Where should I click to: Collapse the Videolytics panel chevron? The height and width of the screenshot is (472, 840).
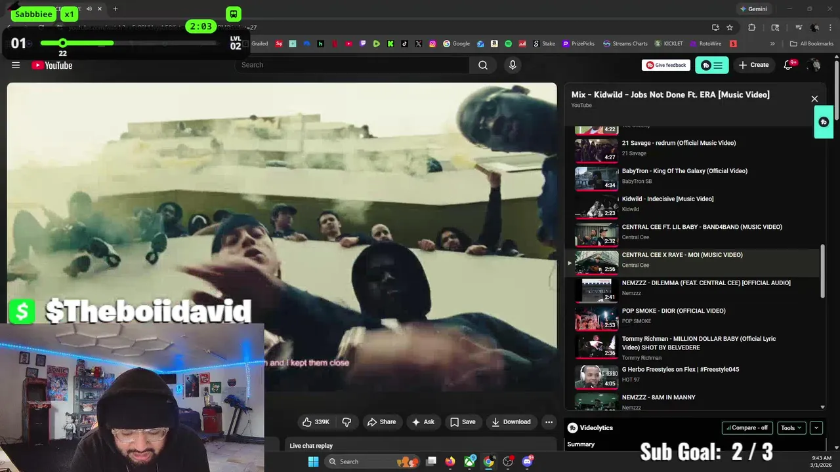click(816, 427)
